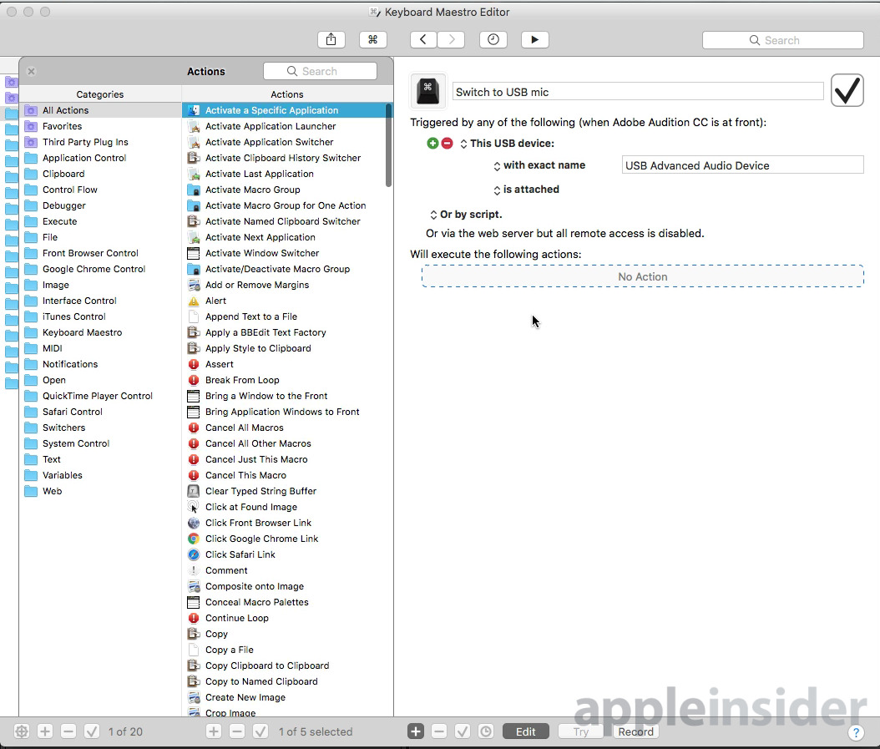Open the 'with exact name' popup

pyautogui.click(x=539, y=165)
